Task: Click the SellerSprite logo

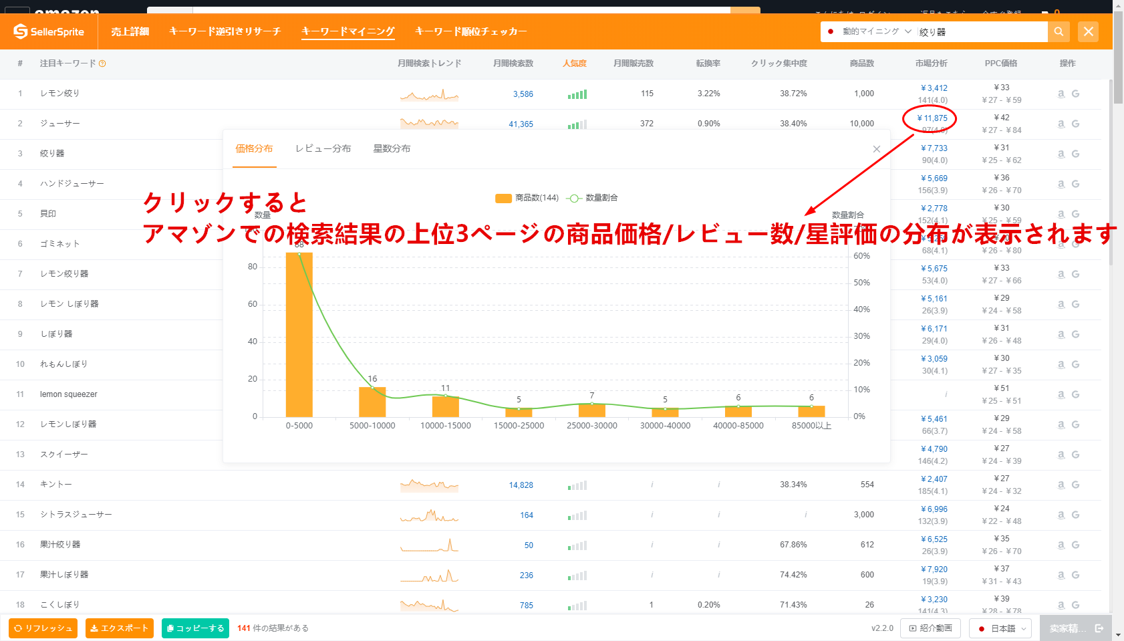Action: pyautogui.click(x=49, y=31)
